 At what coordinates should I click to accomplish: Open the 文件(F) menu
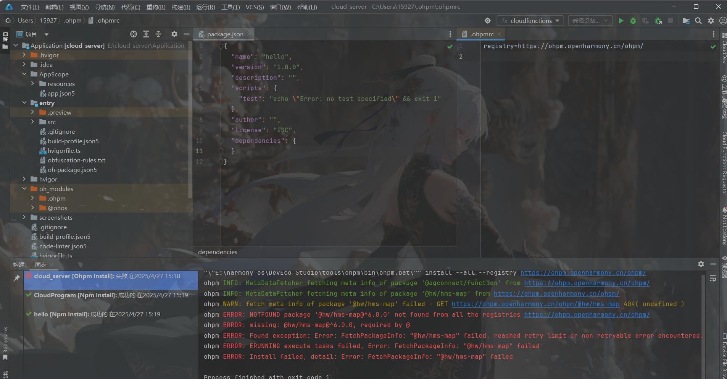pos(30,7)
